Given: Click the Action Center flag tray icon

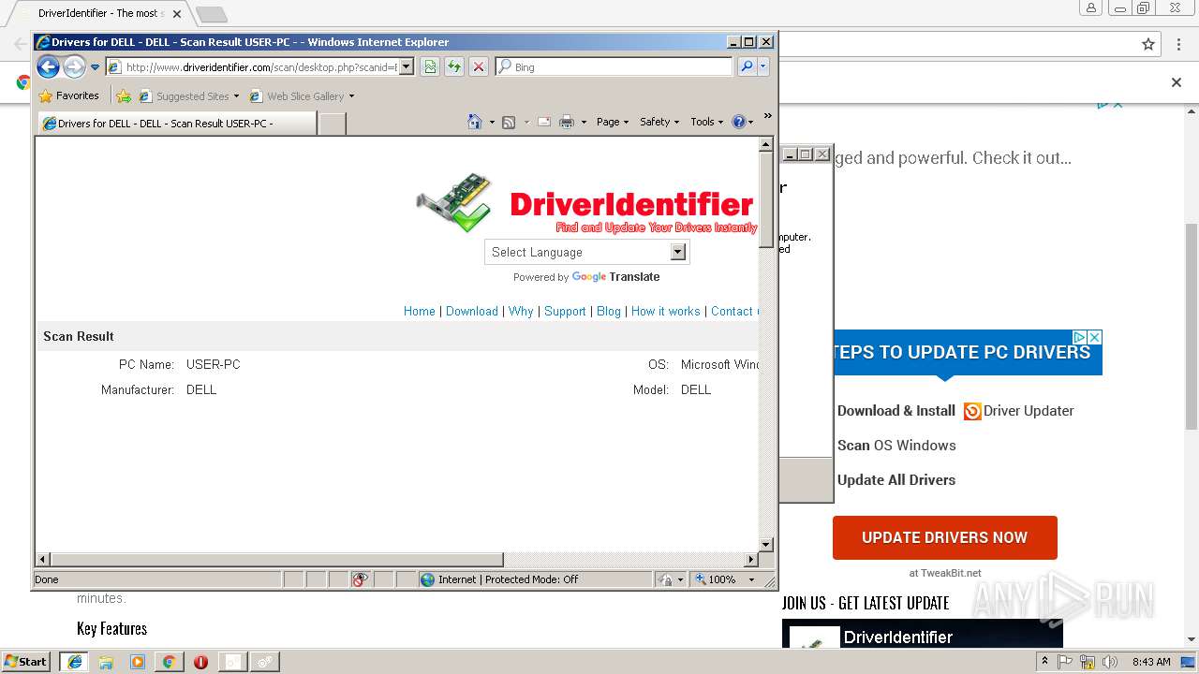Looking at the screenshot, I should tap(1065, 662).
